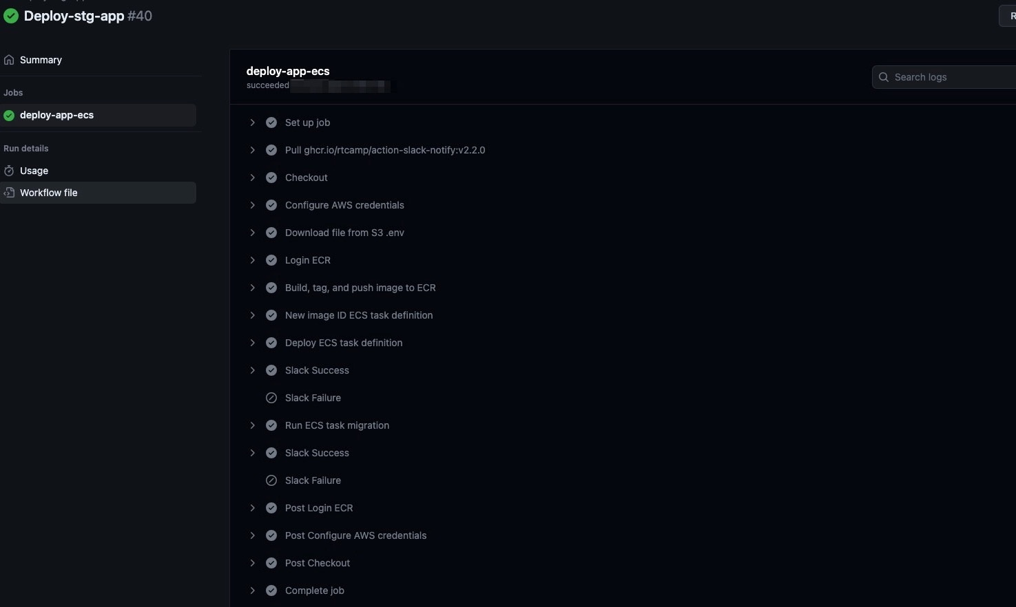
Task: Expand the Run ECS task migration step
Action: 253,425
